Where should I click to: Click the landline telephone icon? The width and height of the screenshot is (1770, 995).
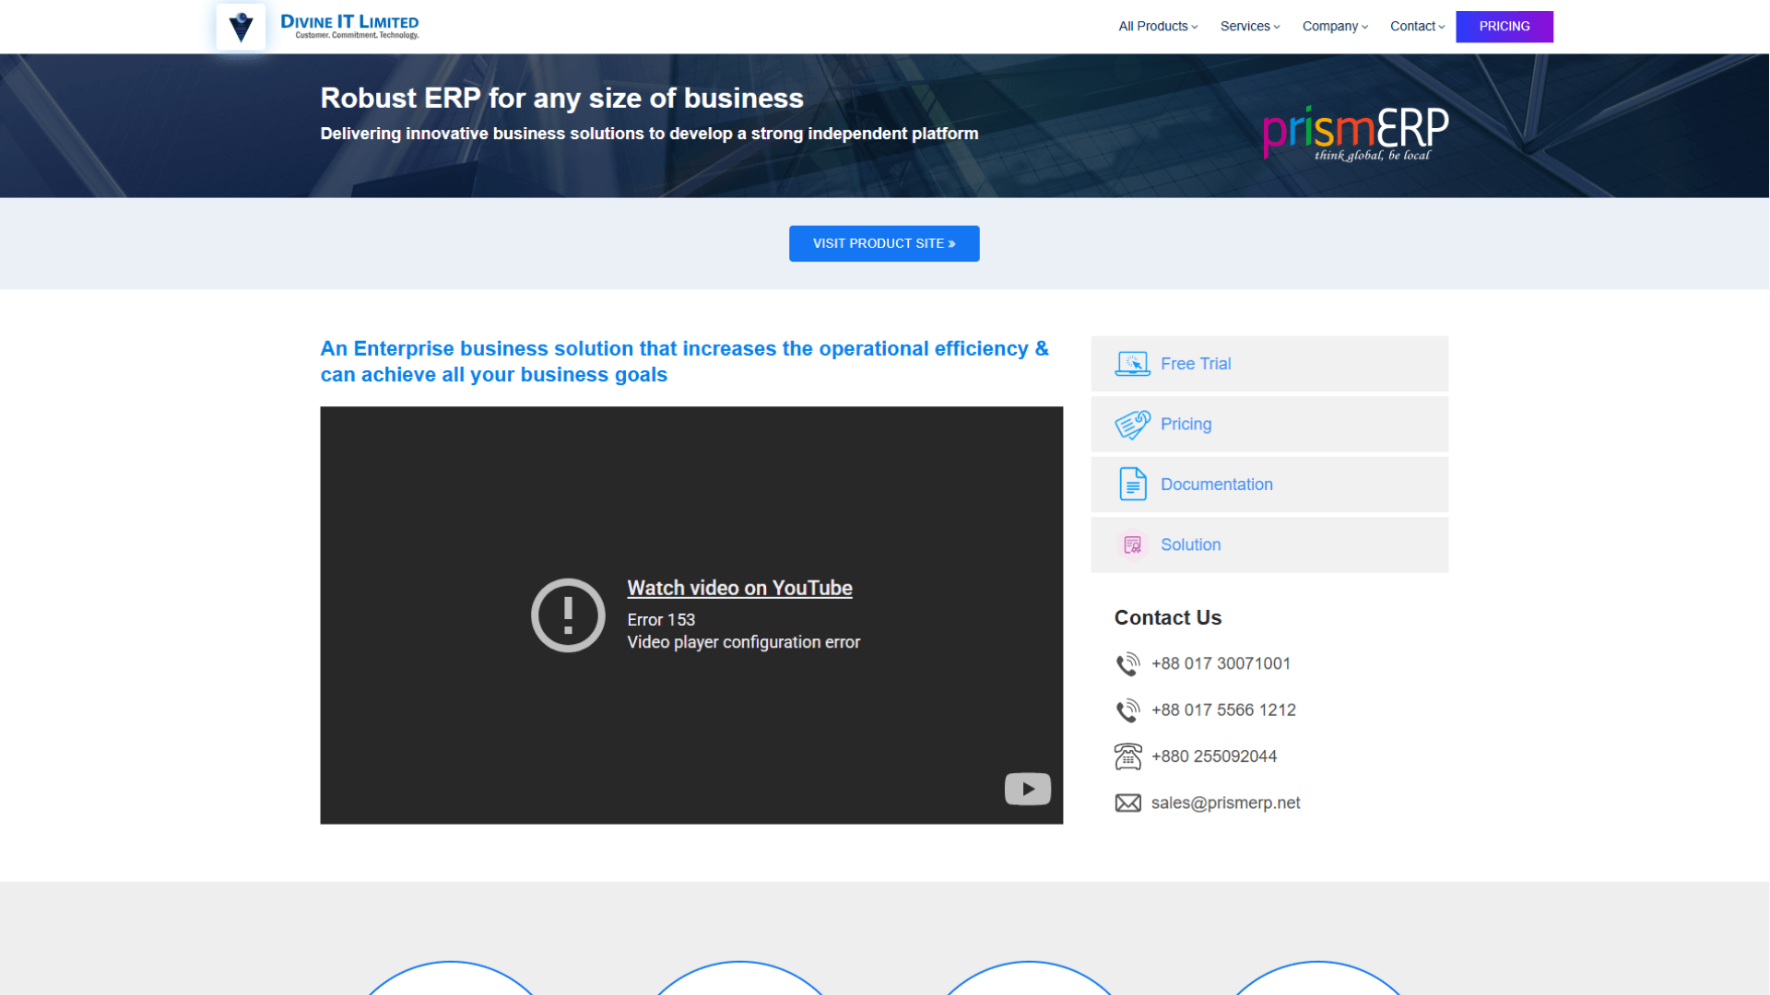[1127, 756]
